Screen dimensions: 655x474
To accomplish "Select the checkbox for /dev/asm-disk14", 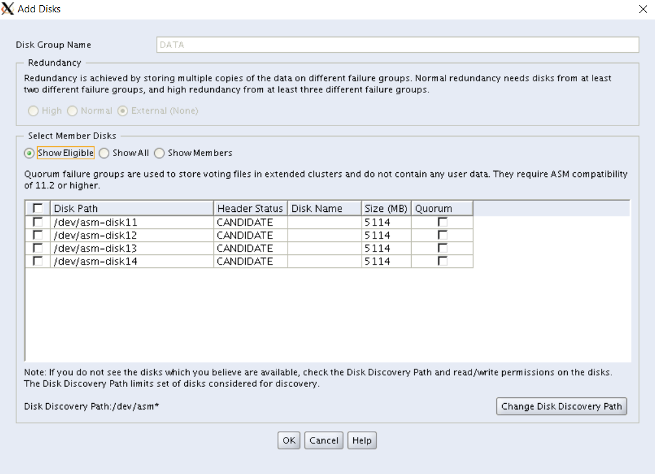I will (38, 261).
